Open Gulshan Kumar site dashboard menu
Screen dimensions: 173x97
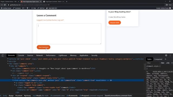[x=6, y=8]
